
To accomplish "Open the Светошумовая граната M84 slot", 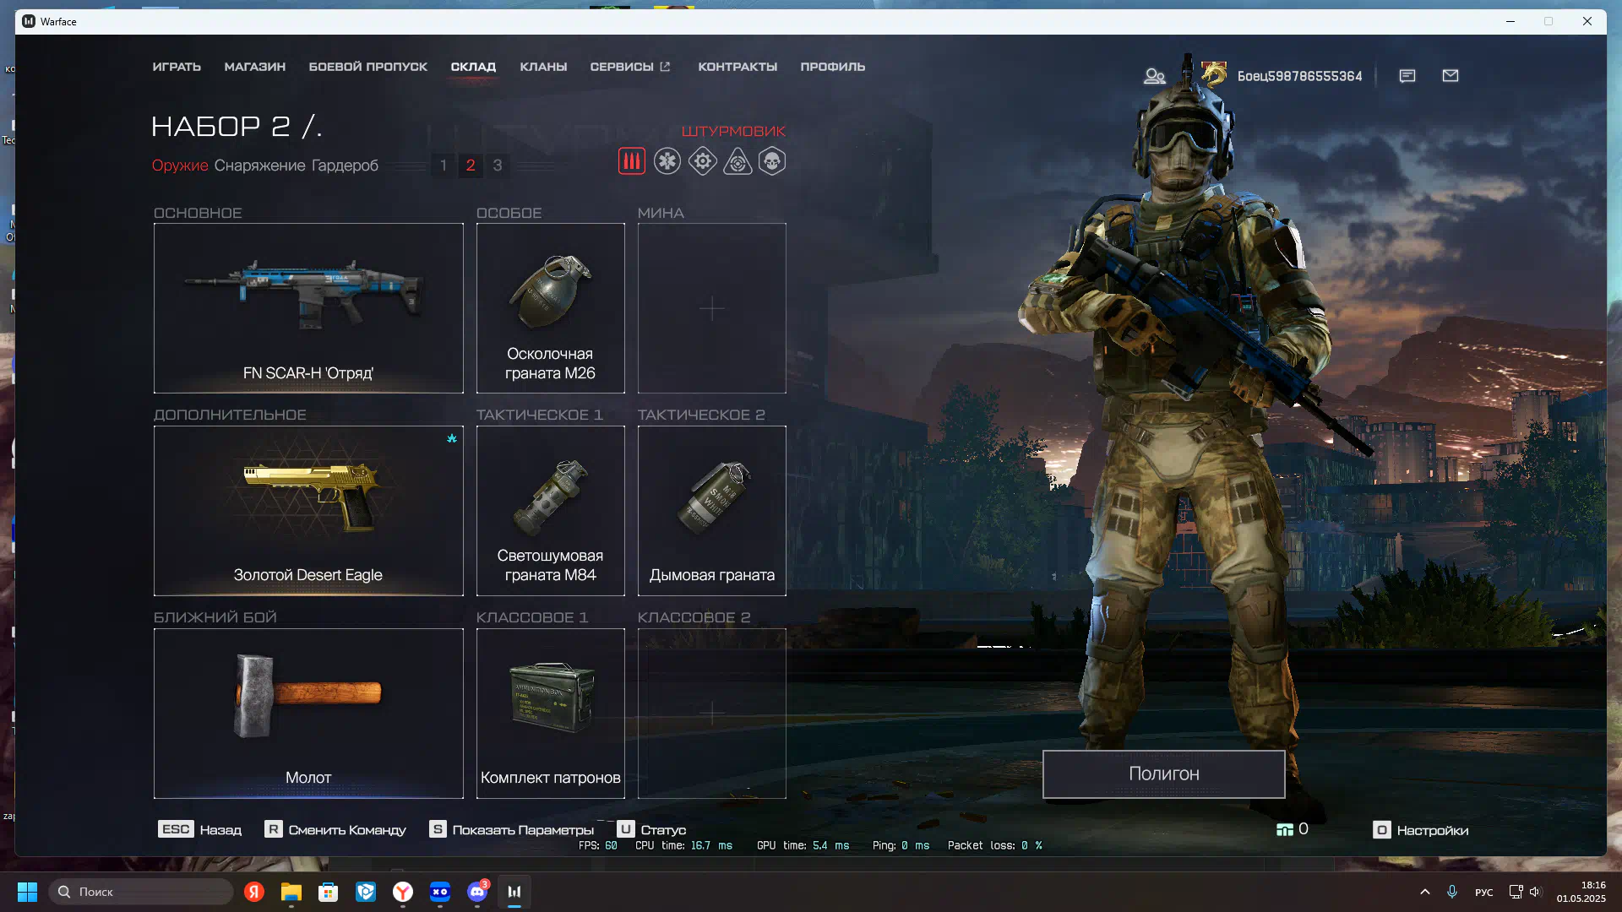I will (551, 511).
